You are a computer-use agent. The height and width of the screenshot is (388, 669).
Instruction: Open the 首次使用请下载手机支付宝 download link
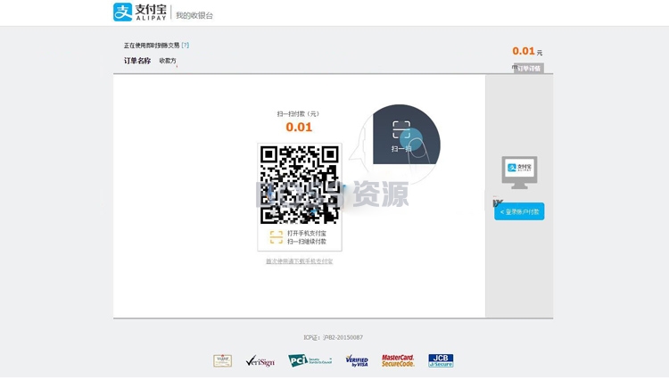299,260
